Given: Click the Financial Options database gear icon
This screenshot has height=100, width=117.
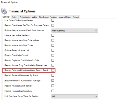Looking at the screenshot, I should 4,11.
